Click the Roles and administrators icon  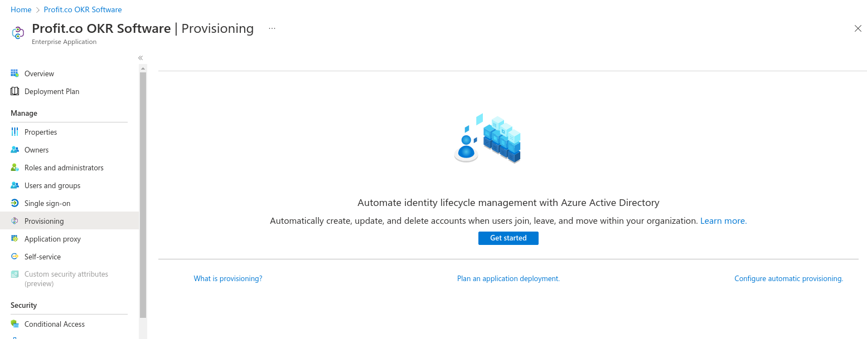[14, 168]
